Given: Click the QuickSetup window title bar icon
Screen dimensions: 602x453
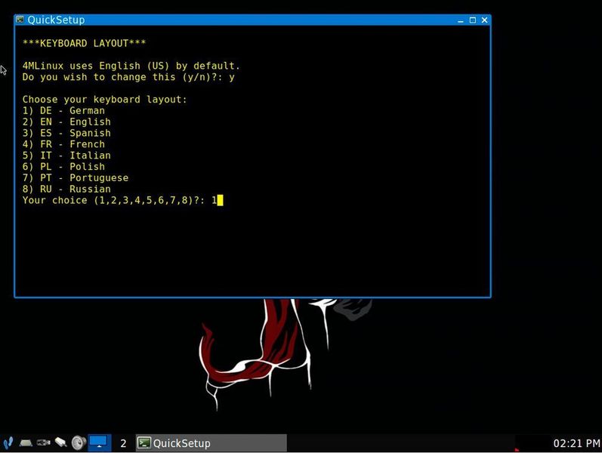Looking at the screenshot, I should click(x=20, y=20).
